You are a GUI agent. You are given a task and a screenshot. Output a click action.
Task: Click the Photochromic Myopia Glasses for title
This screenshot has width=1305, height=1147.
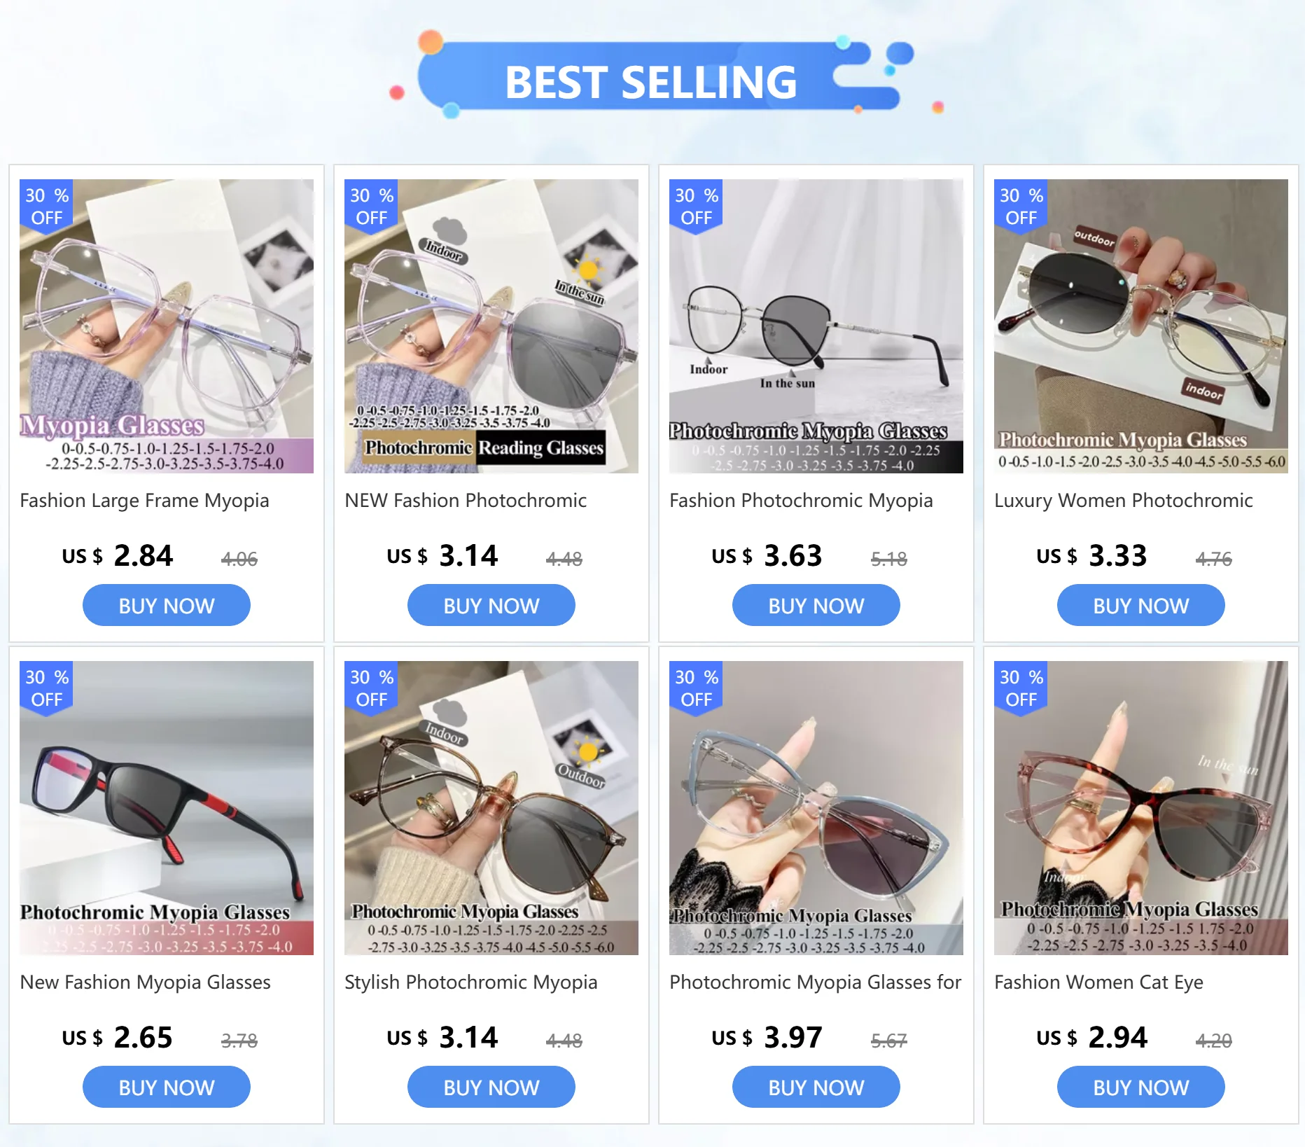[815, 982]
